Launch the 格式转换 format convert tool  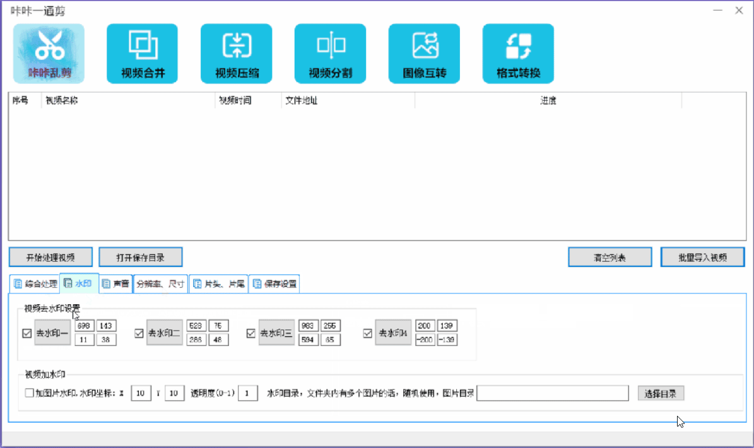click(x=518, y=54)
